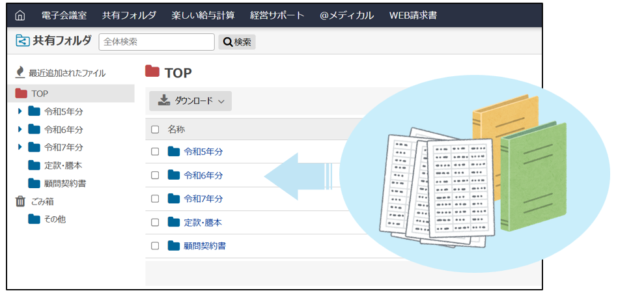Open recently added files flame icon
This screenshot has height=293, width=618.
(x=20, y=73)
